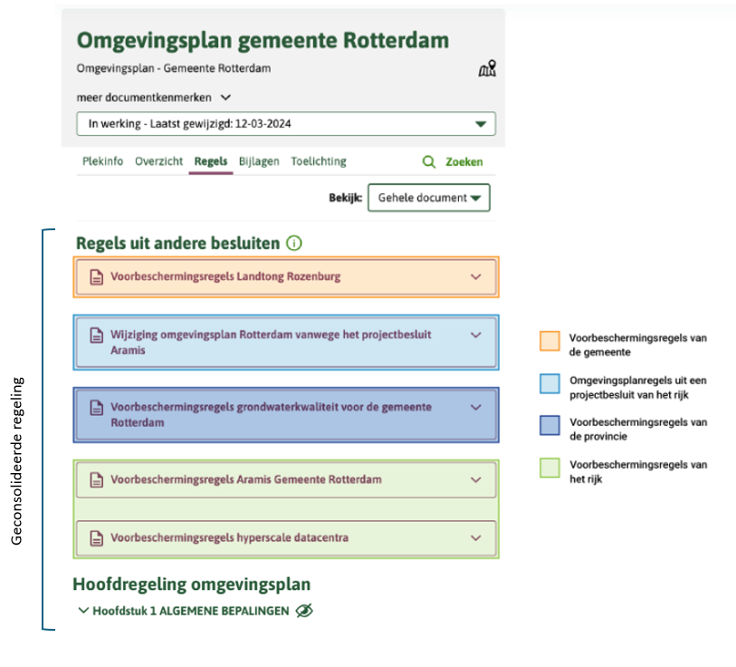Switch to the Bijlagen tab
736x667 pixels.
click(x=259, y=161)
